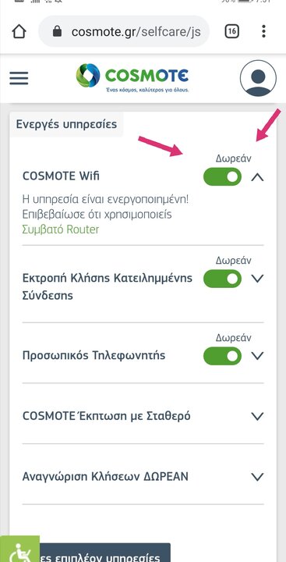
Task: Click the COSMOTE logo
Action: (132, 77)
